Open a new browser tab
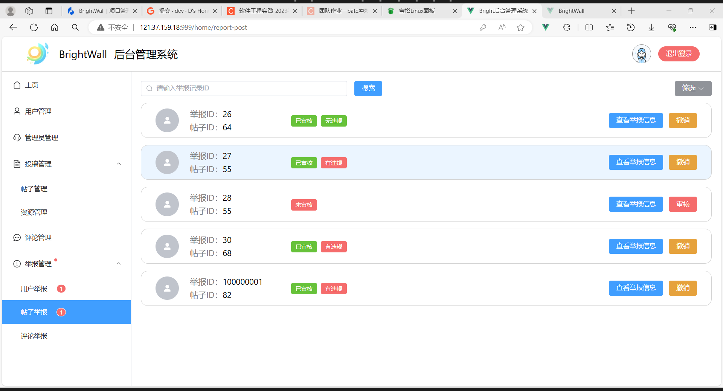723x391 pixels. click(631, 11)
